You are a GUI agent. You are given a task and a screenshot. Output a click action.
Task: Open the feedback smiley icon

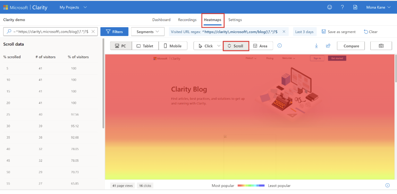tap(330, 7)
